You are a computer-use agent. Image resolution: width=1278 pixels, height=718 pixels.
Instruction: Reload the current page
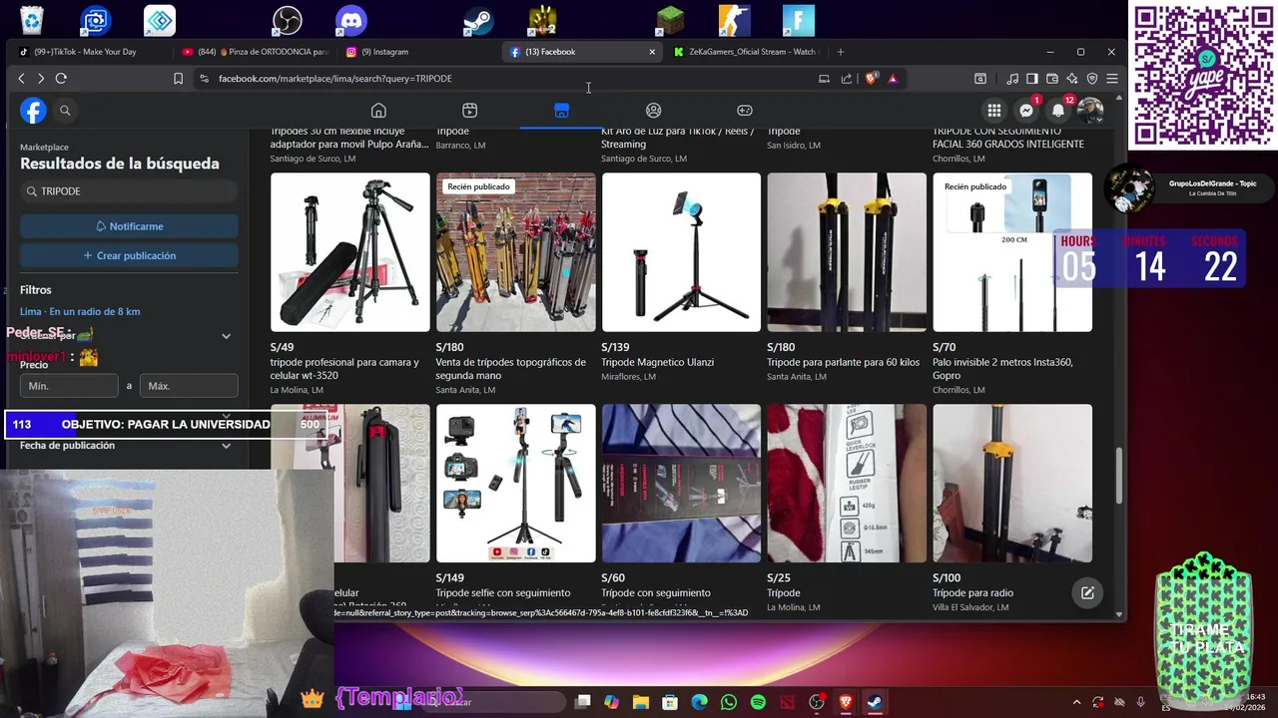click(x=61, y=79)
